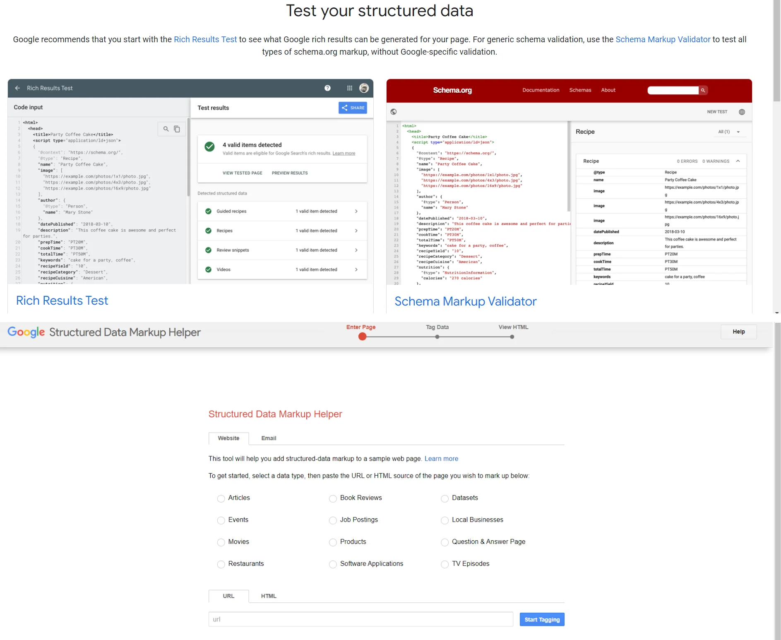Choose the Software Applications option
The height and width of the screenshot is (640, 781).
(x=333, y=564)
